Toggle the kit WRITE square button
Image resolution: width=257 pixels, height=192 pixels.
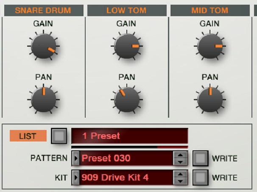[201, 177]
